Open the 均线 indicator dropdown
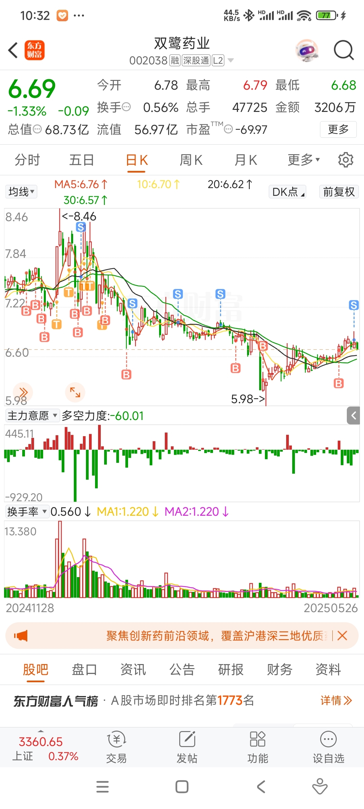This screenshot has height=809, width=364. pos(21,192)
